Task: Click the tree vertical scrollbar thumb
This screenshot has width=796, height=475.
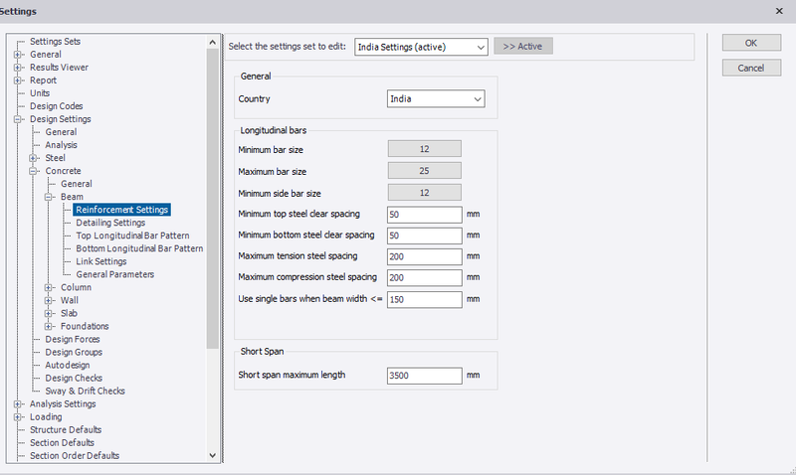Action: click(x=212, y=199)
